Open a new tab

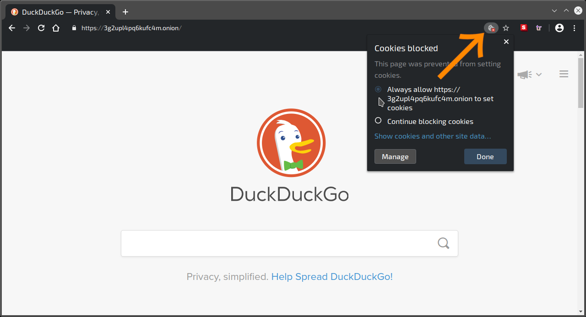[125, 12]
